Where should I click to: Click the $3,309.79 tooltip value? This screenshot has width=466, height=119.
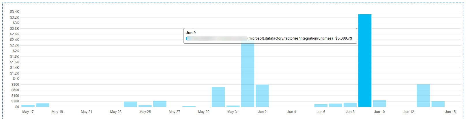click(x=344, y=38)
